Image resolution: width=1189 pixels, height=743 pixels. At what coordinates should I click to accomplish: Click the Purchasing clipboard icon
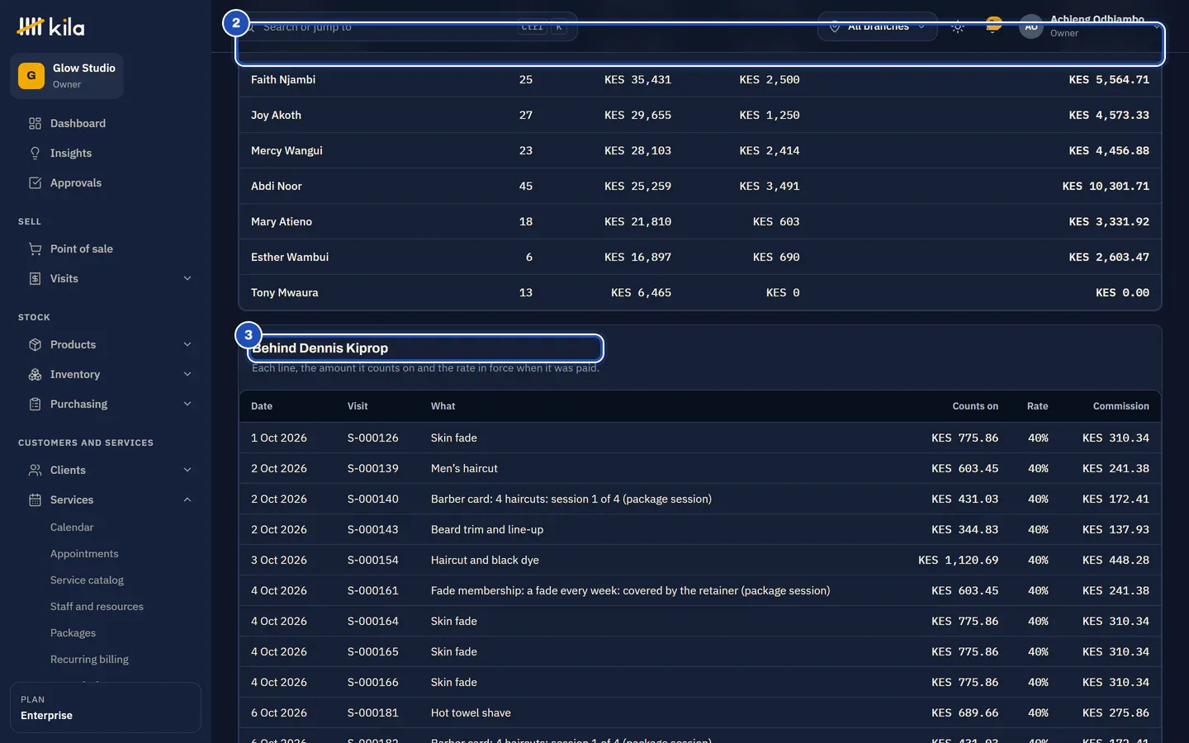pyautogui.click(x=35, y=405)
